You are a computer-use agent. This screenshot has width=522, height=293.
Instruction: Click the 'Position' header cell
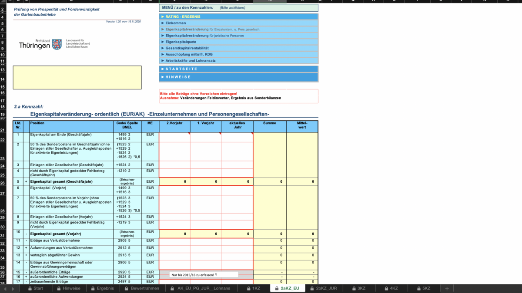click(71, 126)
